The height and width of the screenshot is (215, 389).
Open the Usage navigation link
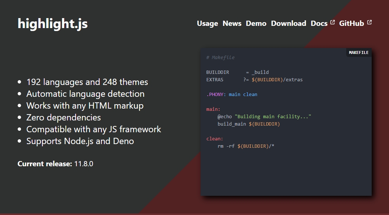(207, 23)
